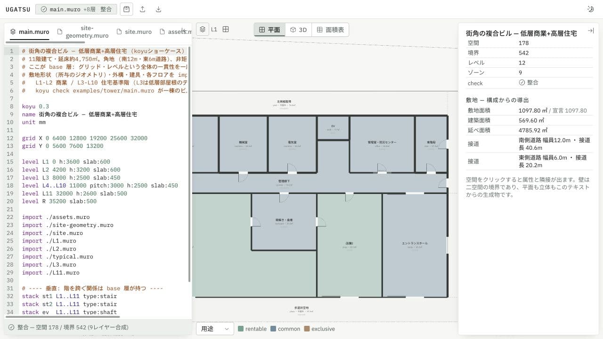Switch to the 平面 plan view
This screenshot has width=603, height=339.
(269, 30)
